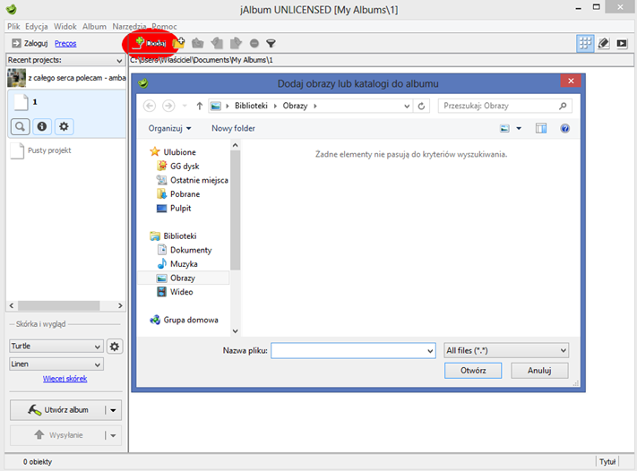Click the rotate right icon in toolbar
This screenshot has height=471, width=637.
(x=236, y=43)
